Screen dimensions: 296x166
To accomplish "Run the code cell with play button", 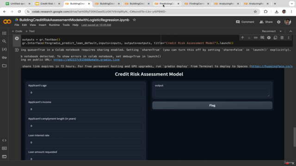I will pos(17,38).
